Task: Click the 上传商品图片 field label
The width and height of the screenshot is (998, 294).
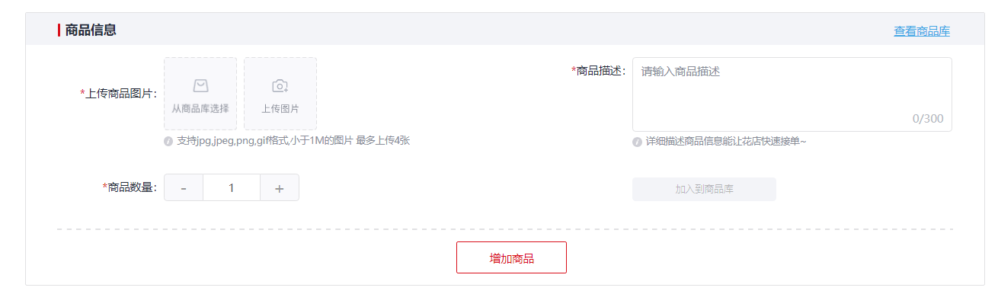Action: pos(118,94)
